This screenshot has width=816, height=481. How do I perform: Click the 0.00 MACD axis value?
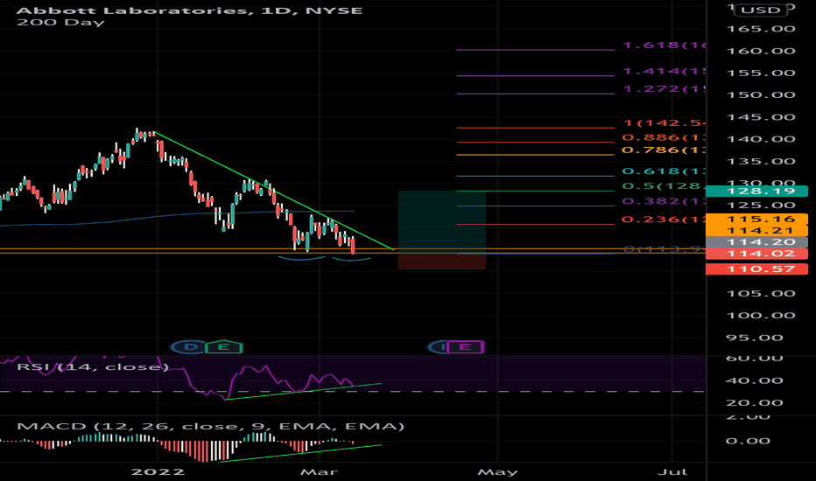(748, 441)
